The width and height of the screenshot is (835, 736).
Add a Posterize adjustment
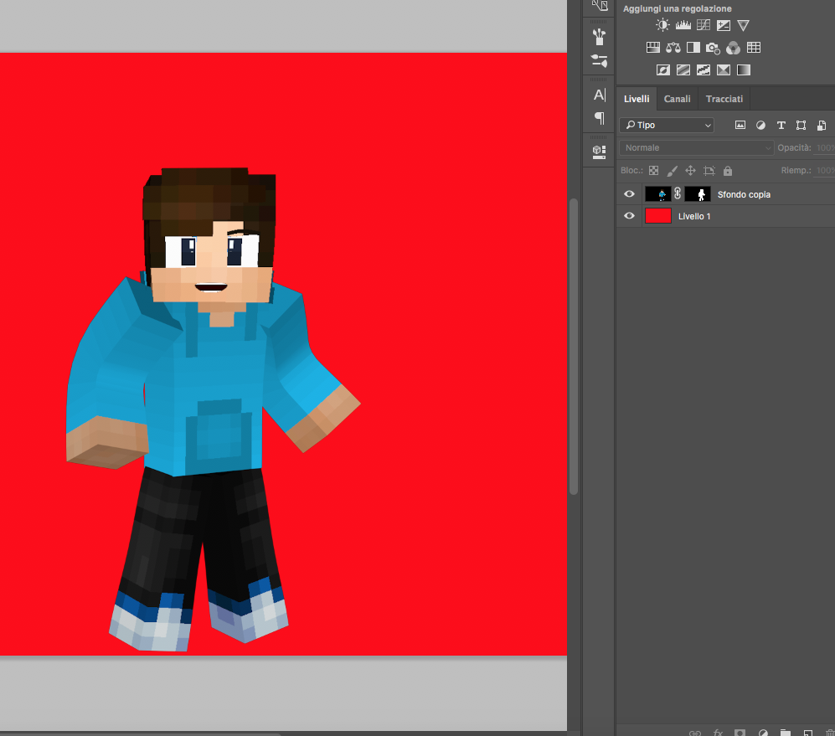point(683,69)
